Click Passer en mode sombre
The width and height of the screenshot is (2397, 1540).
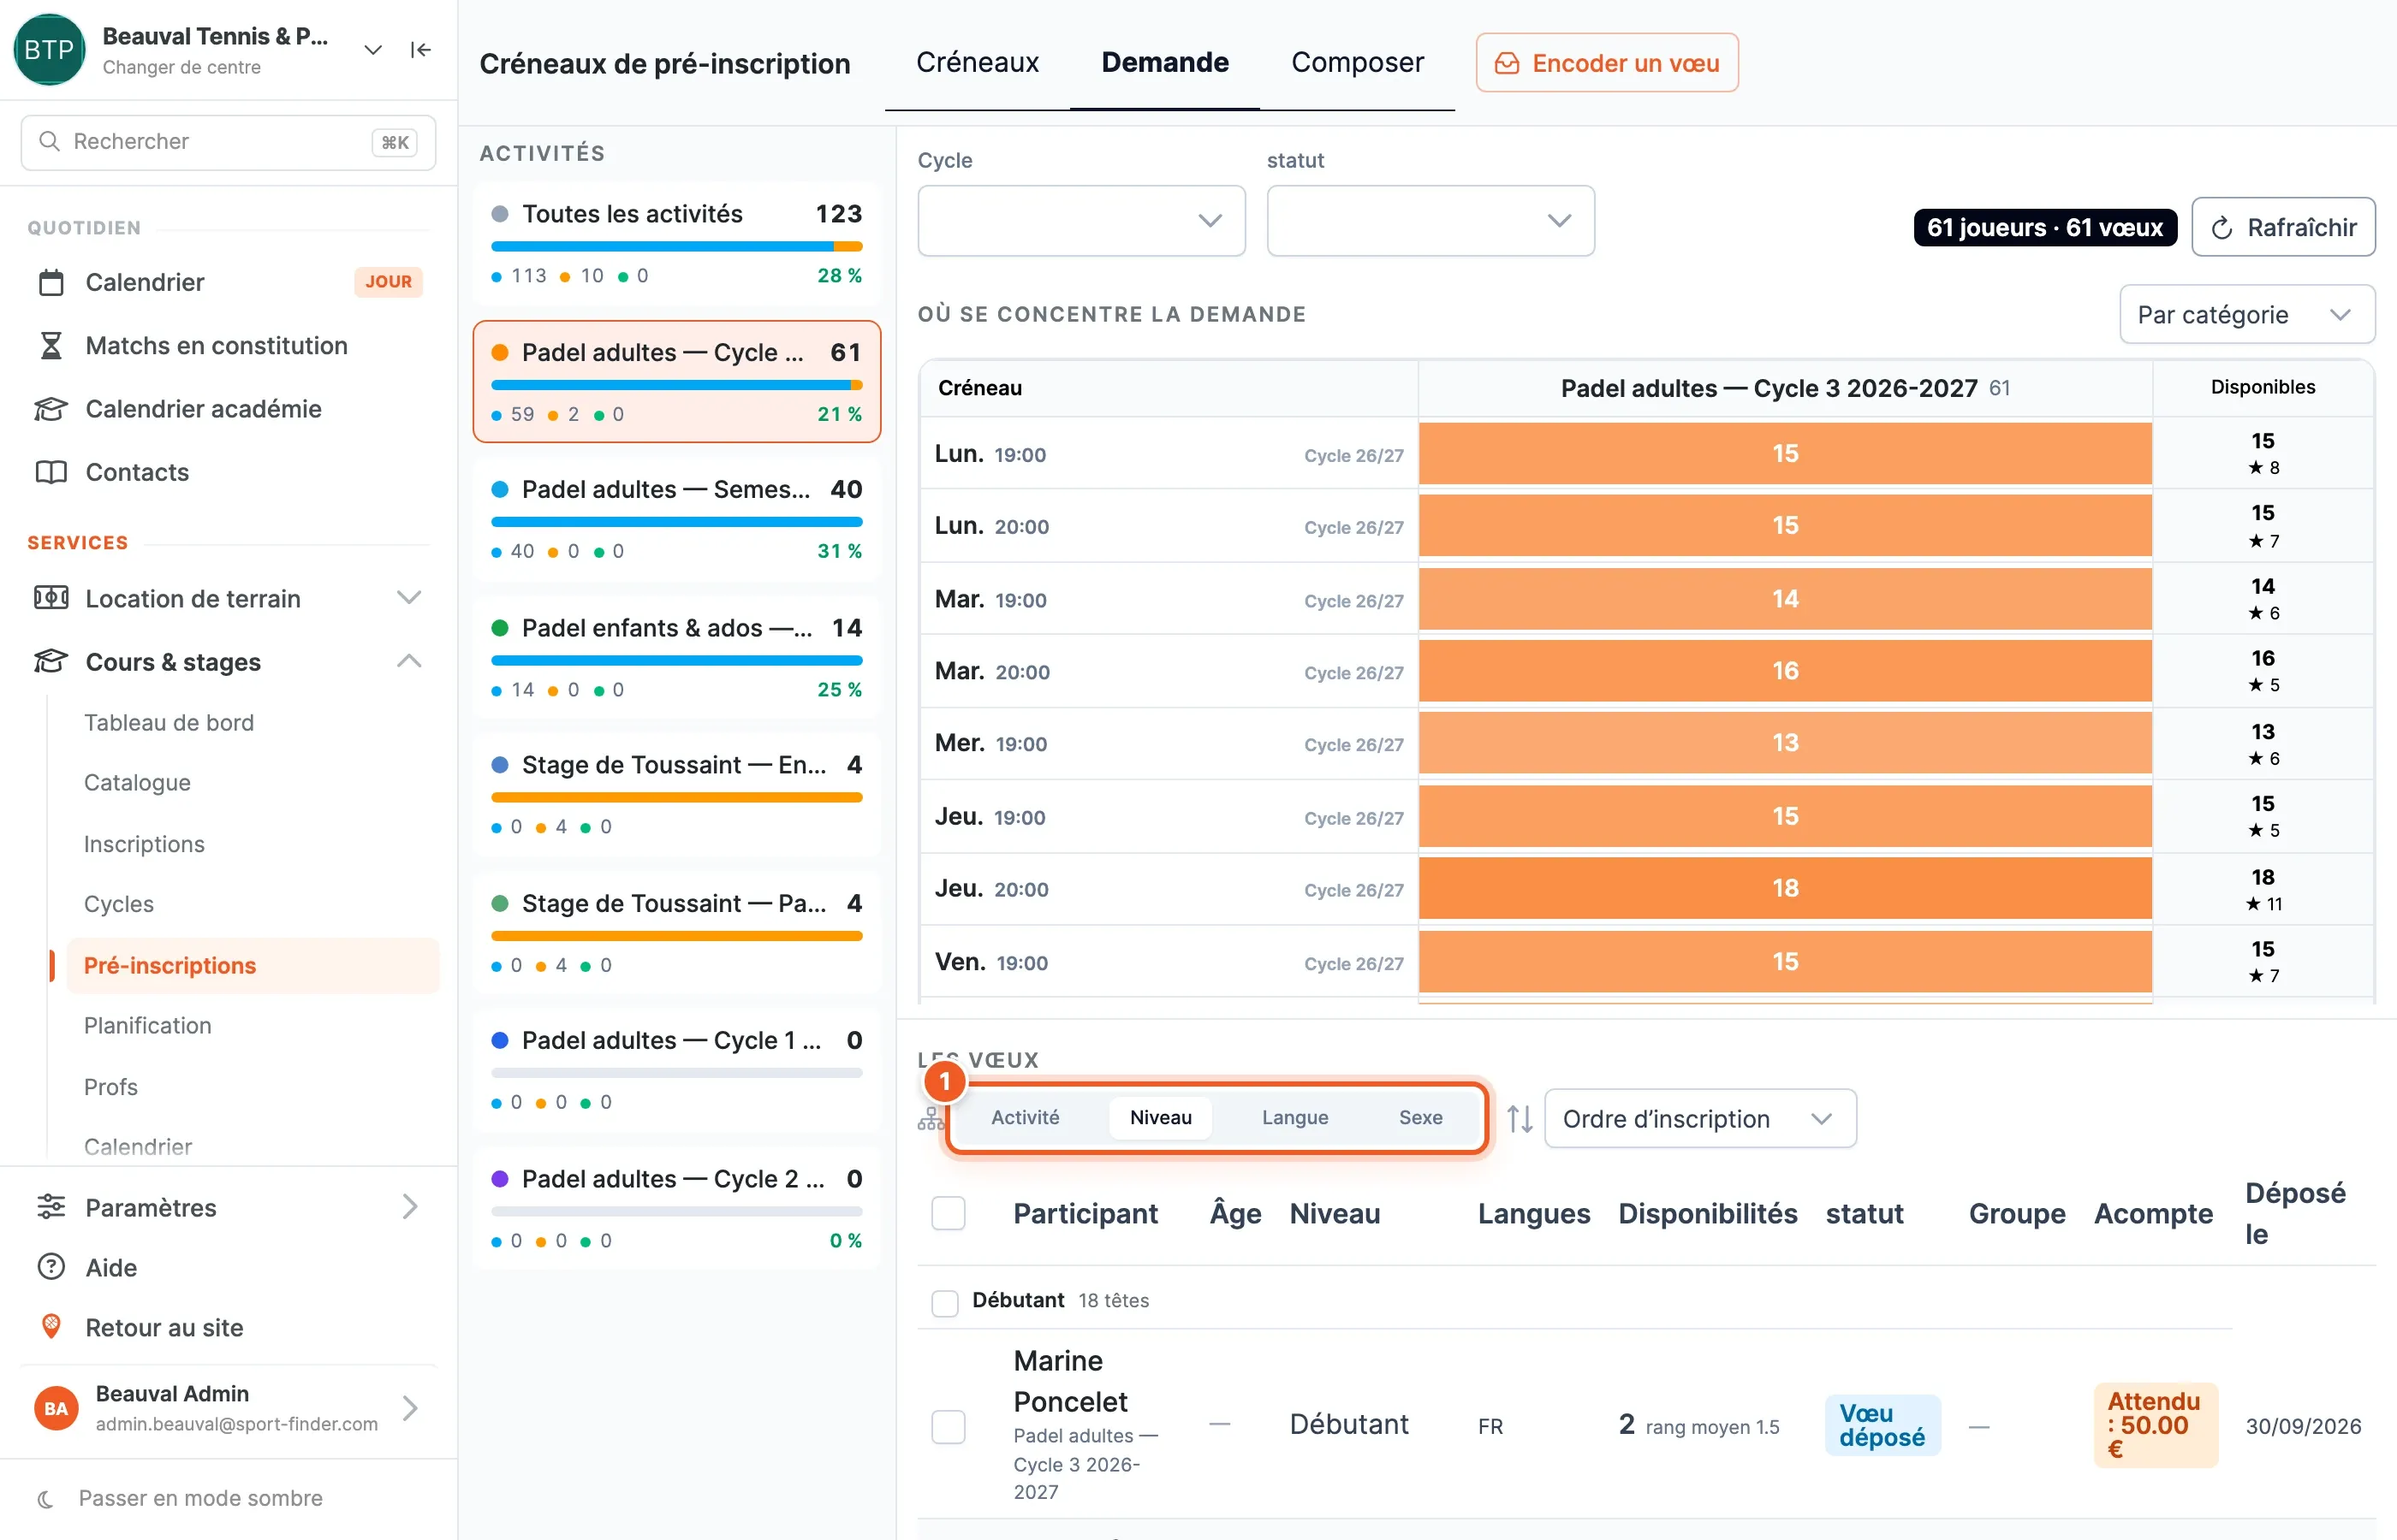[200, 1498]
